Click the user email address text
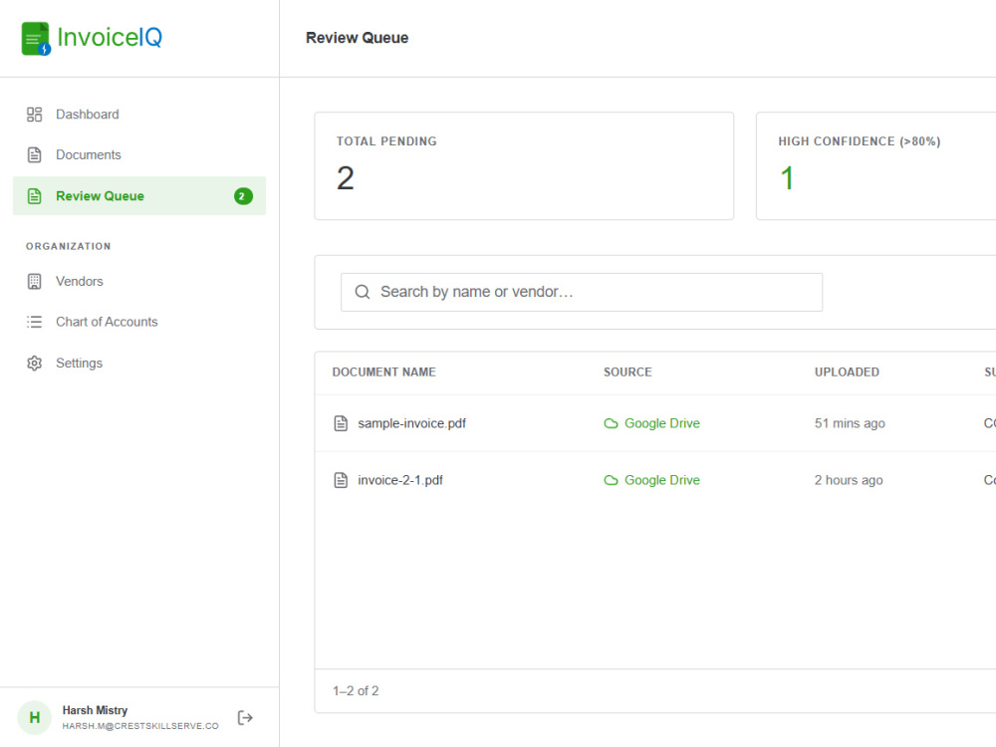The height and width of the screenshot is (747, 996). 140,726
